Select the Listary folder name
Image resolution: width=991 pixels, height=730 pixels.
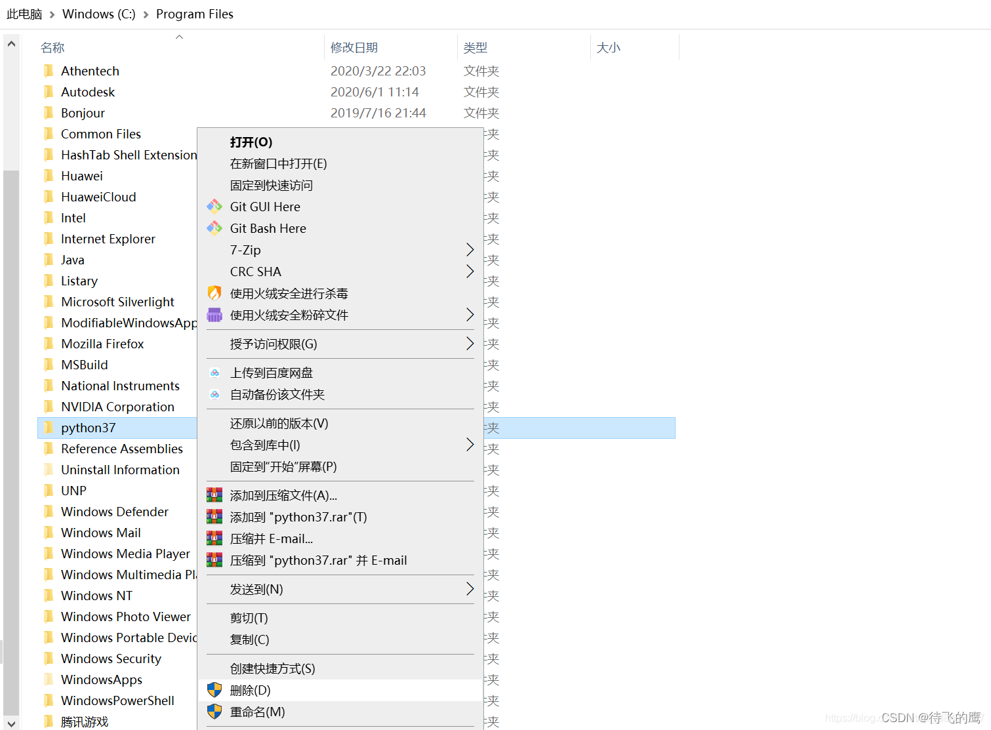point(79,281)
